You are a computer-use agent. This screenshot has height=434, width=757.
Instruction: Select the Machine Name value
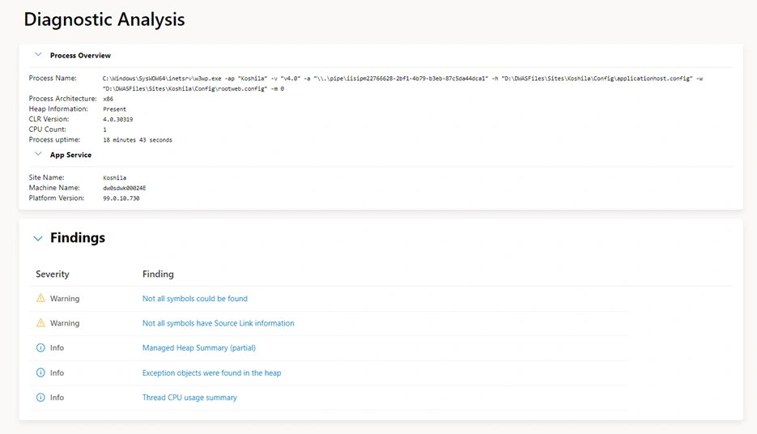pos(124,189)
